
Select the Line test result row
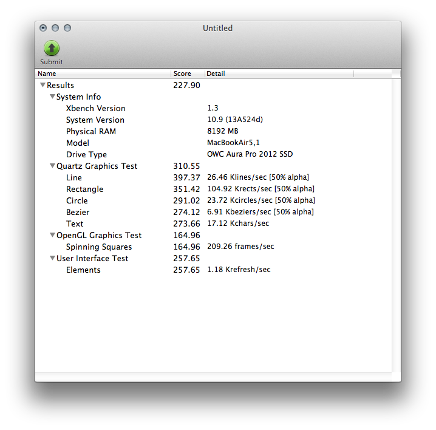(x=73, y=178)
